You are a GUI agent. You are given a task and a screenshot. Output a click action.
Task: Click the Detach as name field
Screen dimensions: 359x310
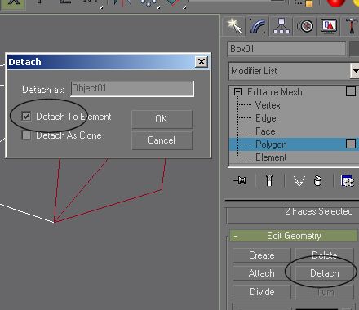[x=132, y=89]
